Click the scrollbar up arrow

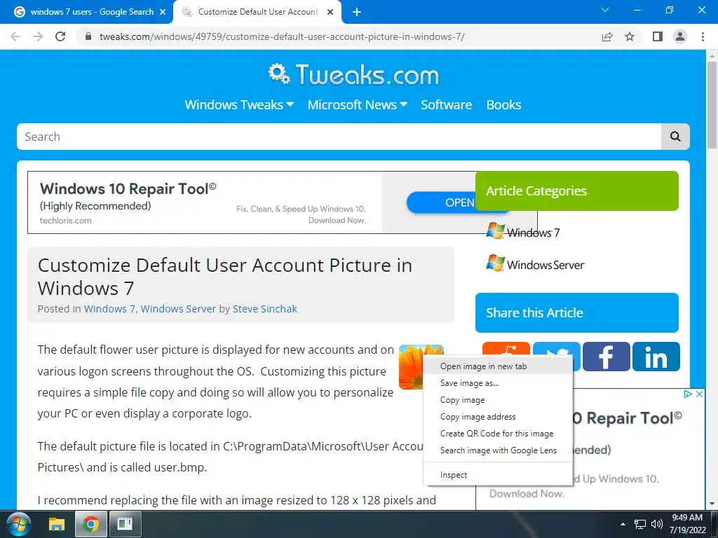click(712, 55)
